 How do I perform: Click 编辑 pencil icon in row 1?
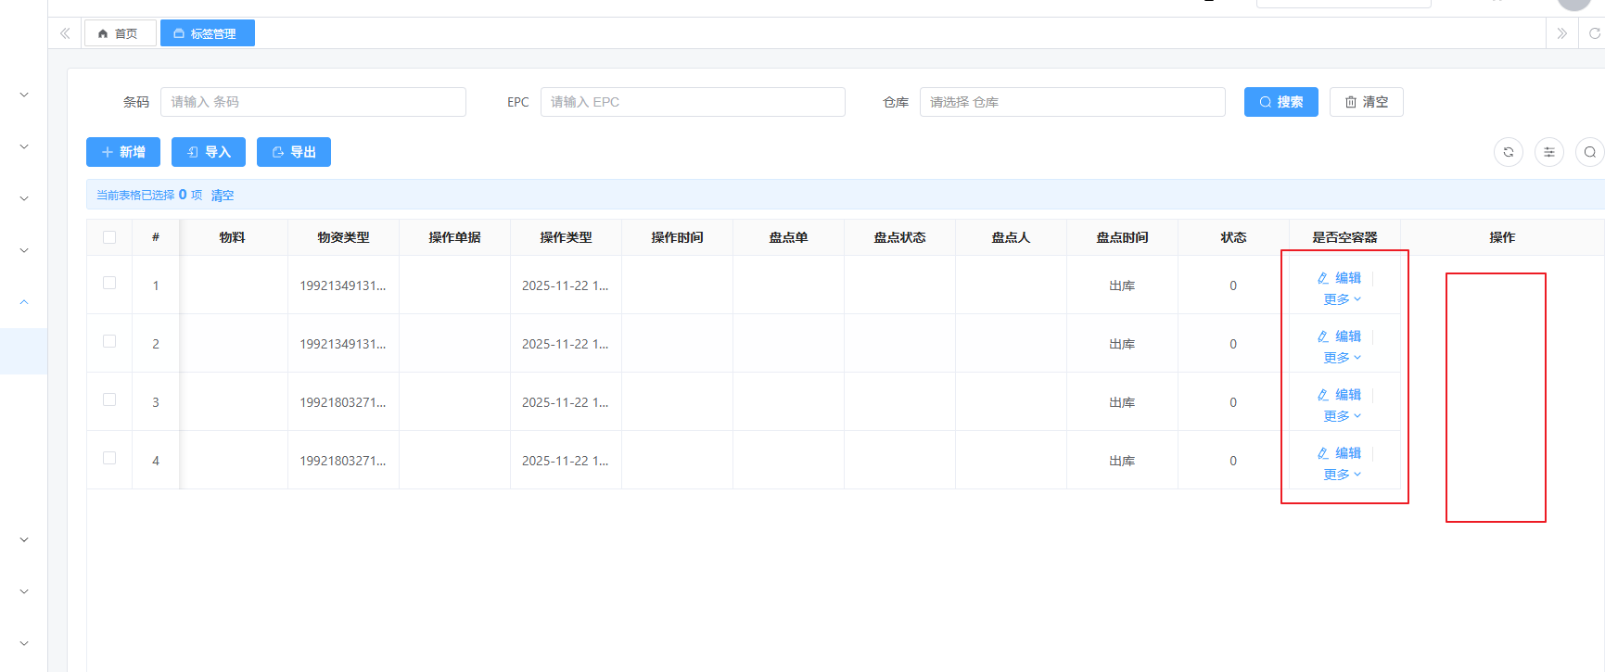pos(1323,278)
